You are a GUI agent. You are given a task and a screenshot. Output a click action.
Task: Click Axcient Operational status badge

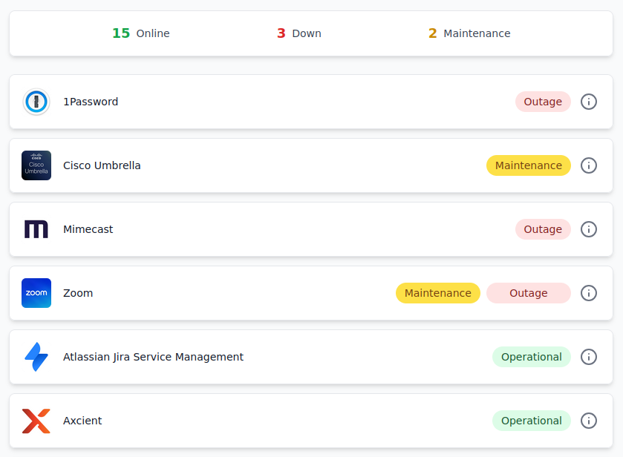click(x=531, y=421)
